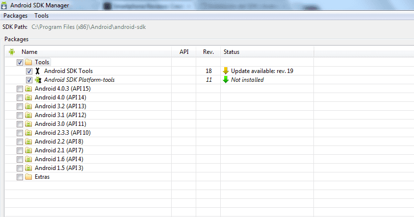Check the Android 2.2 (API 8) checkbox
This screenshot has height=217, width=414.
click(20, 142)
